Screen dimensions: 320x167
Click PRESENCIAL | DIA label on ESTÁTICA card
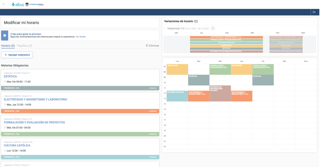tap(11, 88)
